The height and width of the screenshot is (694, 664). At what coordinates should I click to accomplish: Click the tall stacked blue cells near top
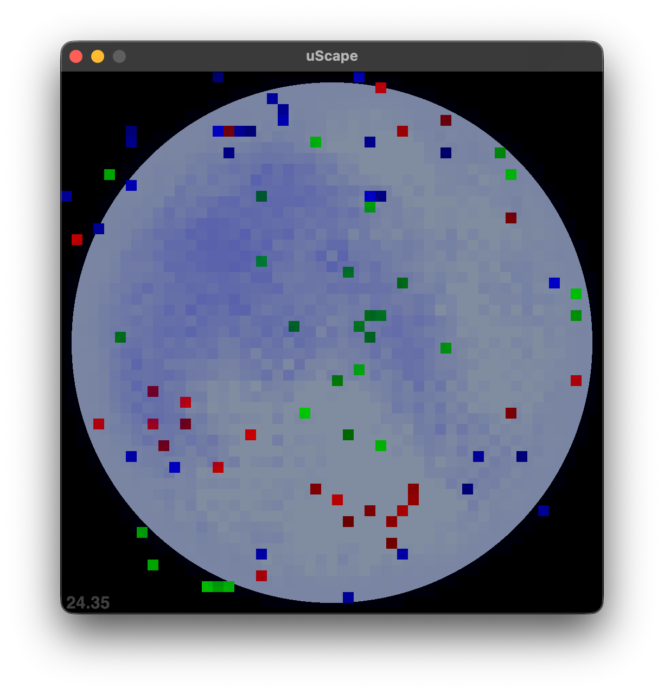point(283,115)
